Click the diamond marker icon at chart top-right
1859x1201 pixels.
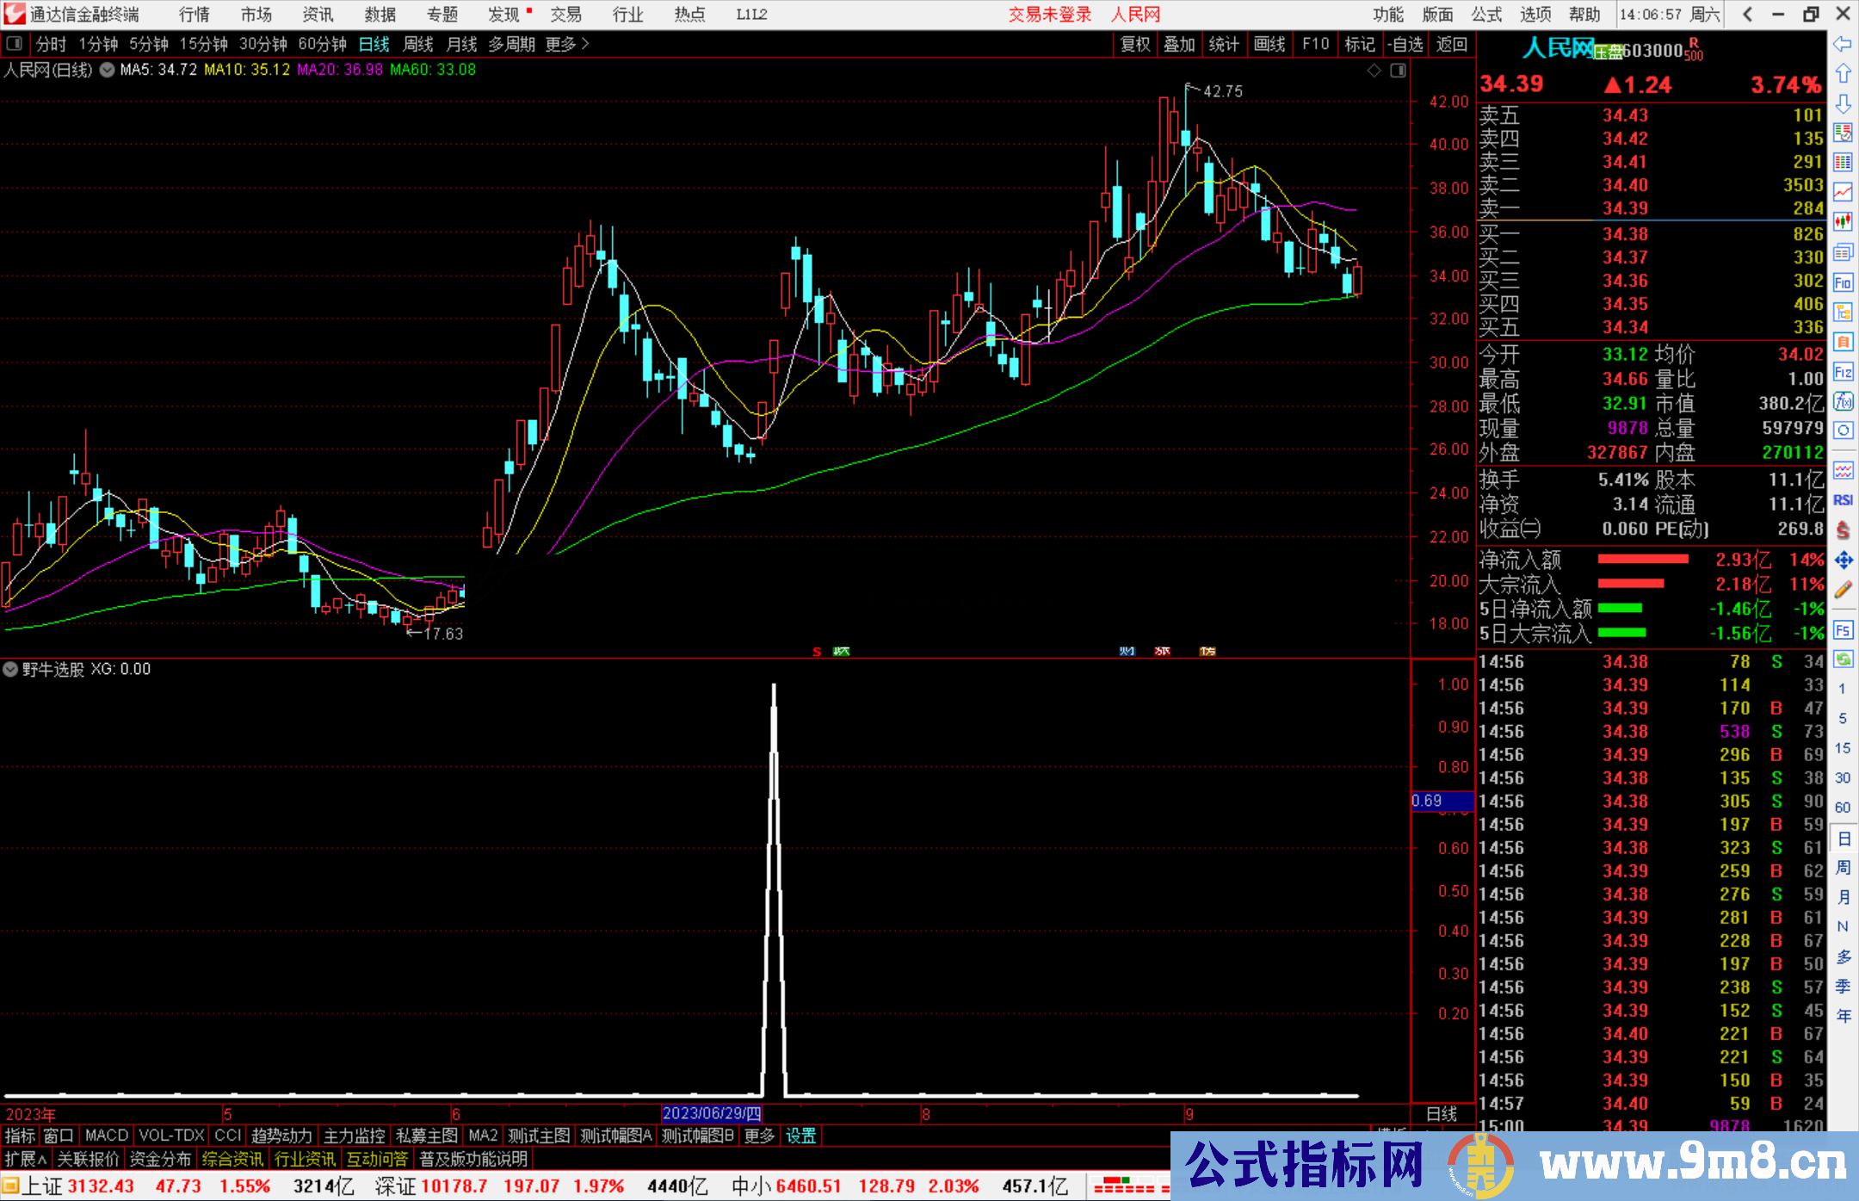click(1374, 71)
